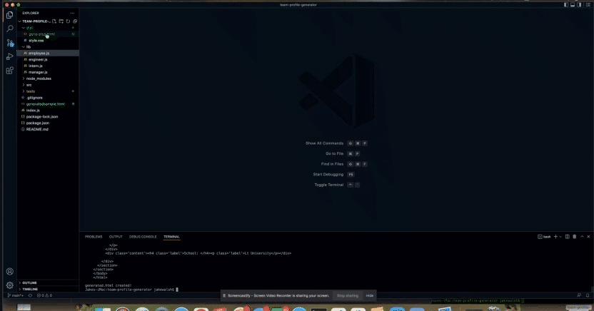Open the Accounts menu icon
Viewport: 594px width, 311px height.
[x=10, y=271]
